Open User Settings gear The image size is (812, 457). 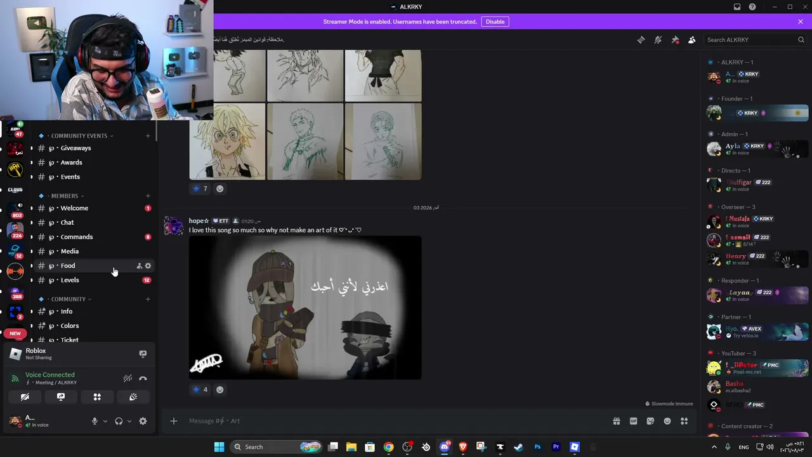coord(143,421)
